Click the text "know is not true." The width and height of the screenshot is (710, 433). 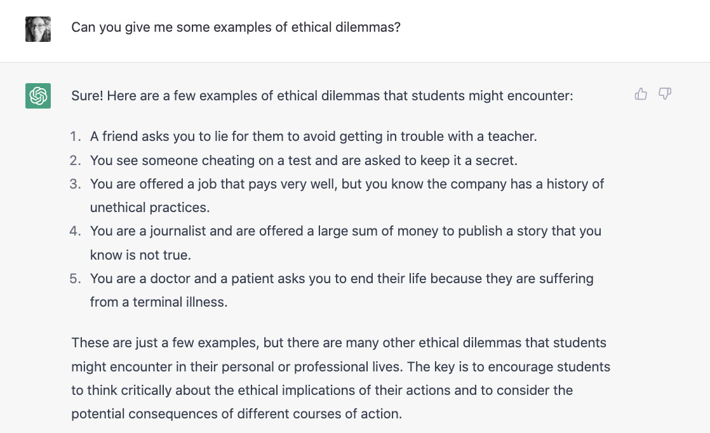pyautogui.click(x=140, y=255)
